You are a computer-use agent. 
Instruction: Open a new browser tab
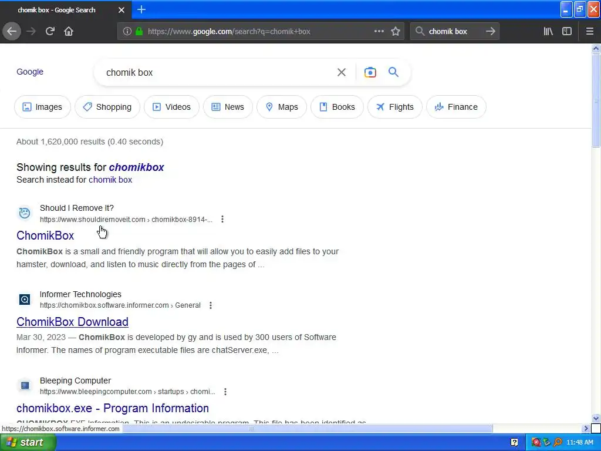141,9
